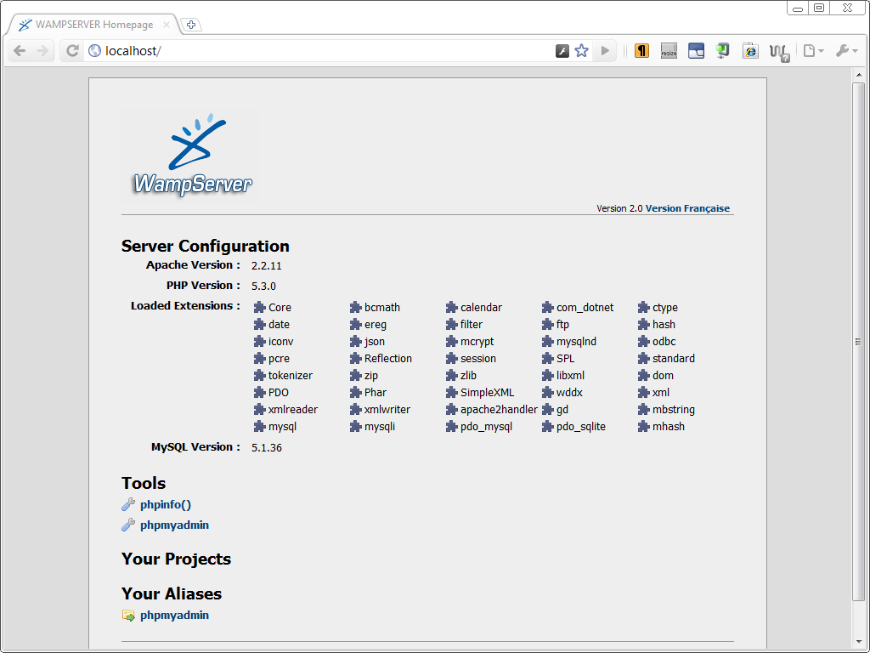The height and width of the screenshot is (653, 870).
Task: Click the puzzle icon beside mysql
Action: click(259, 427)
